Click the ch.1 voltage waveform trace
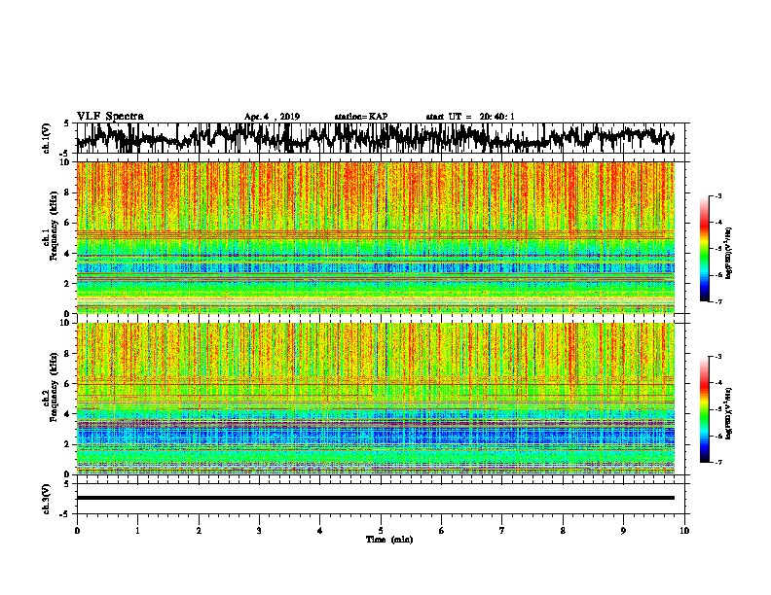 pyautogui.click(x=375, y=138)
